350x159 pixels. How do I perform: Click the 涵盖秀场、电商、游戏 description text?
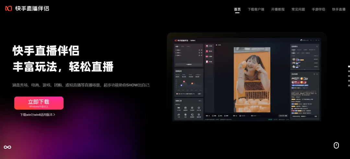81,85
